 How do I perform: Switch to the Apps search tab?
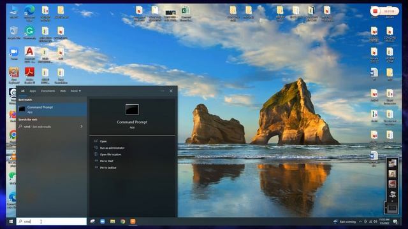click(x=33, y=91)
